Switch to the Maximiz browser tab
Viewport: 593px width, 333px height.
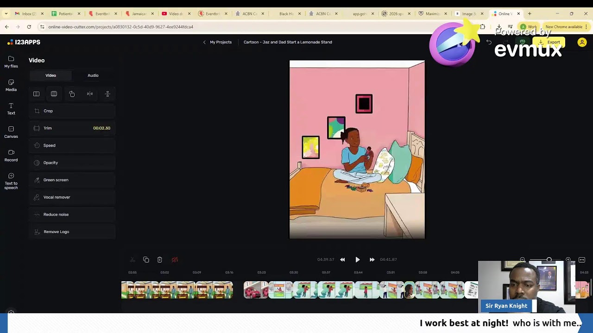(x=433, y=14)
